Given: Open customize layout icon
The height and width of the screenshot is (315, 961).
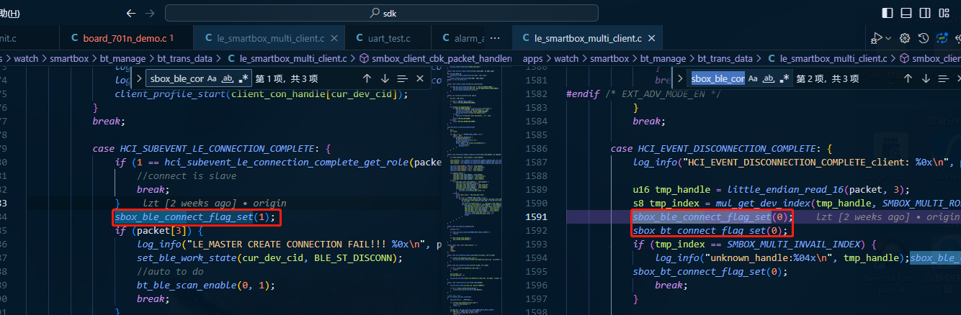Looking at the screenshot, I should (x=944, y=13).
